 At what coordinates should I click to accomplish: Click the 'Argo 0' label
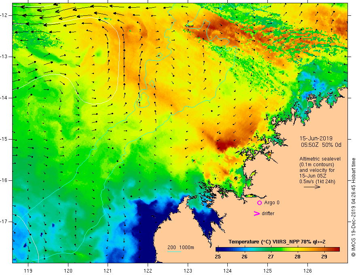point(272,203)
